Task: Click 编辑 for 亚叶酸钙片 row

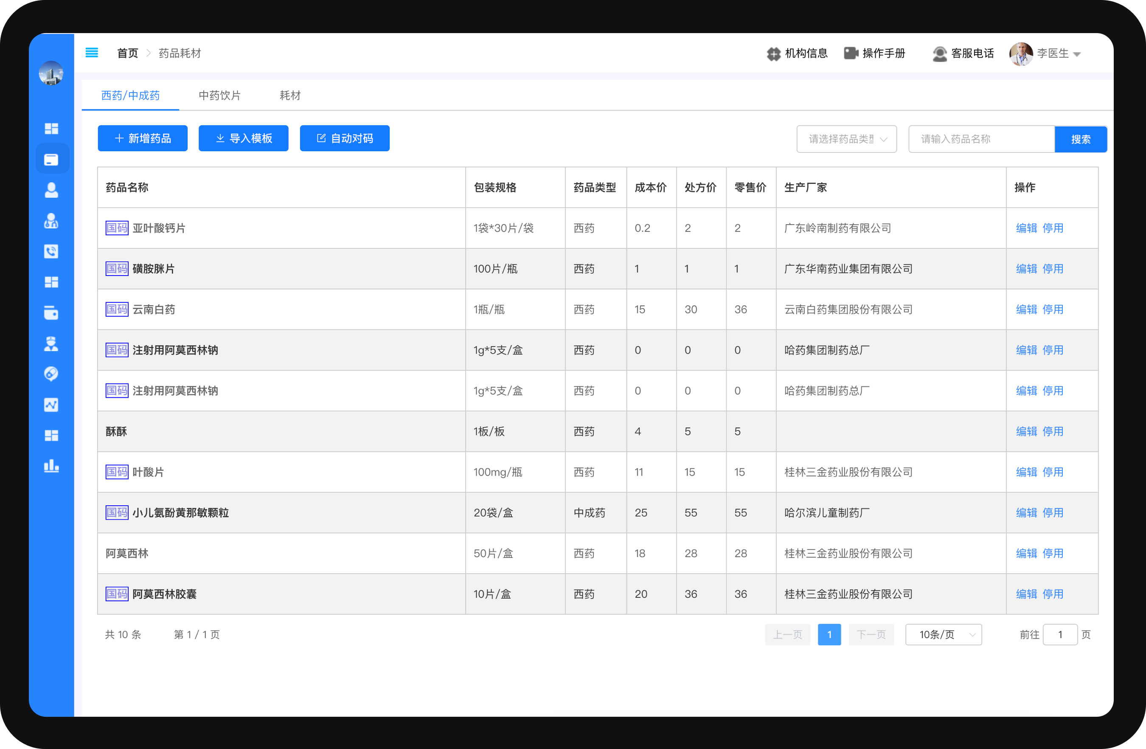Action: click(1026, 228)
